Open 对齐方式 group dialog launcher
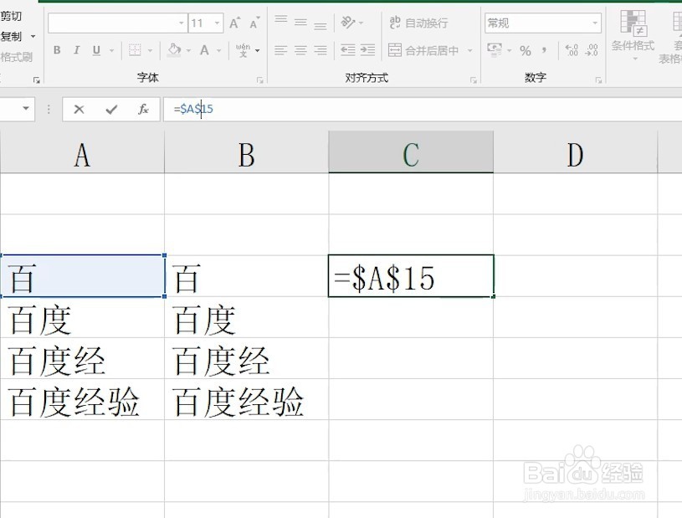 [x=474, y=80]
